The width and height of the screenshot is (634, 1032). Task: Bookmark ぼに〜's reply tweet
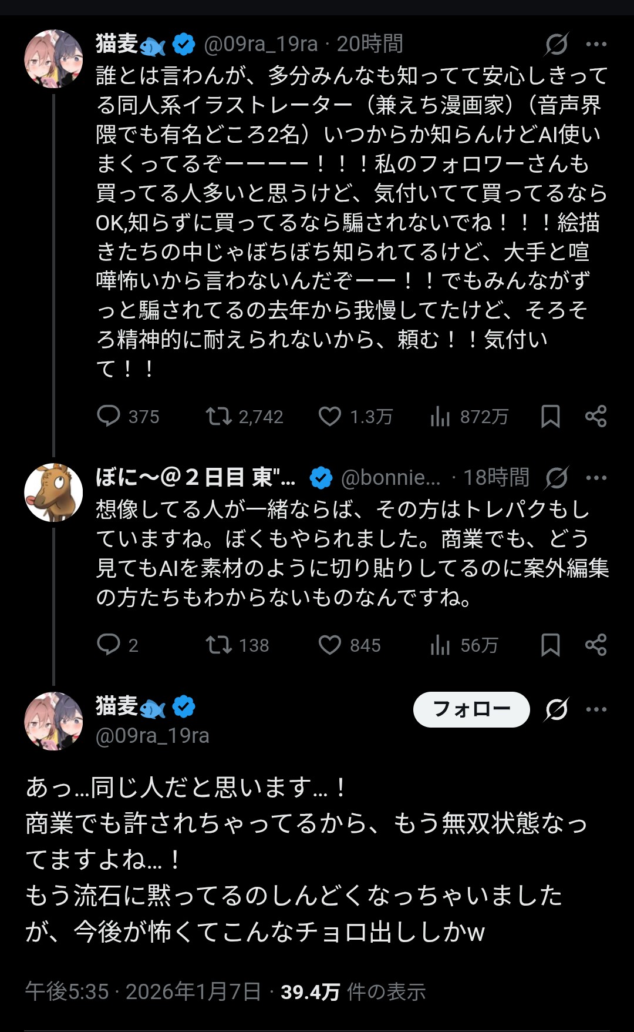pyautogui.click(x=550, y=645)
